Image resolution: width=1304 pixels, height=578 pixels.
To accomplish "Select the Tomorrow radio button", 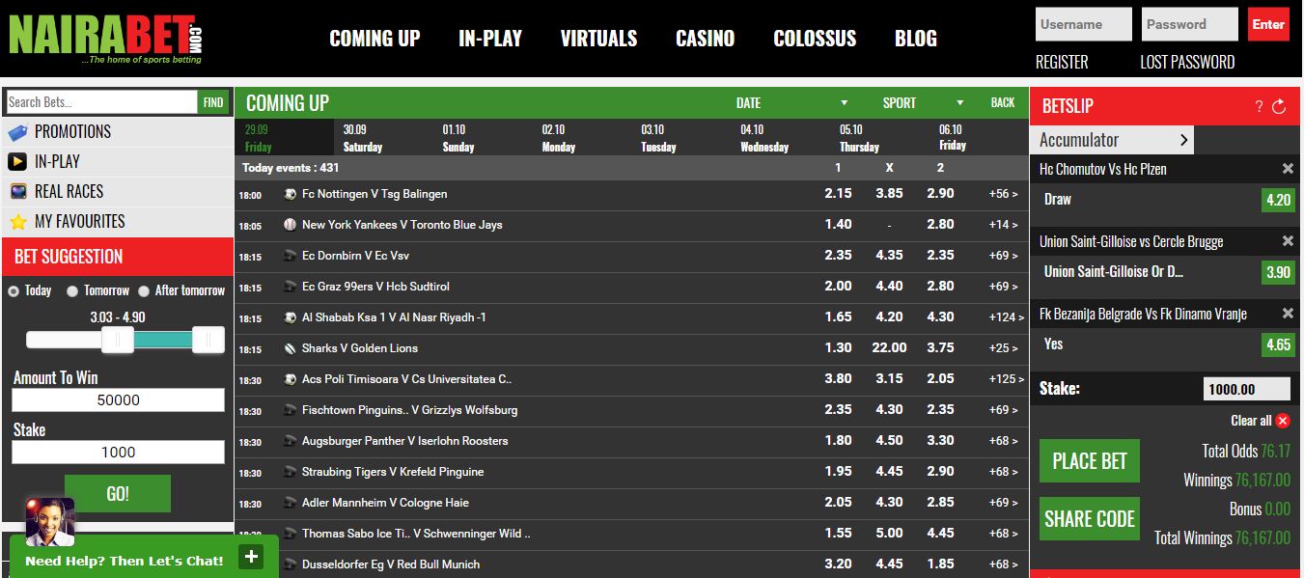I will pyautogui.click(x=71, y=290).
